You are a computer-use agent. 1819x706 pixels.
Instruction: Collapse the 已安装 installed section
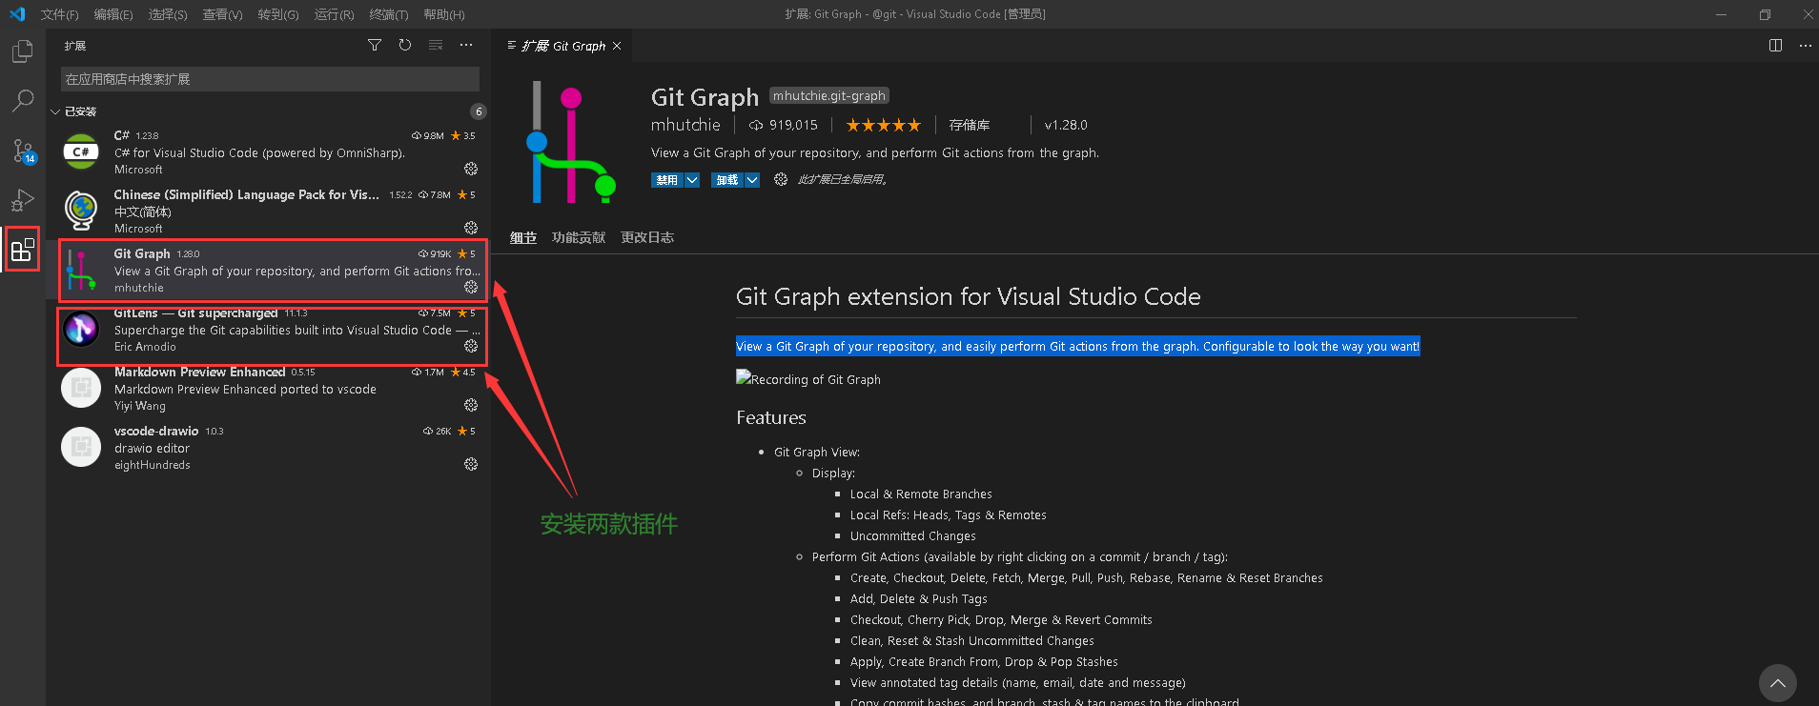[x=55, y=111]
